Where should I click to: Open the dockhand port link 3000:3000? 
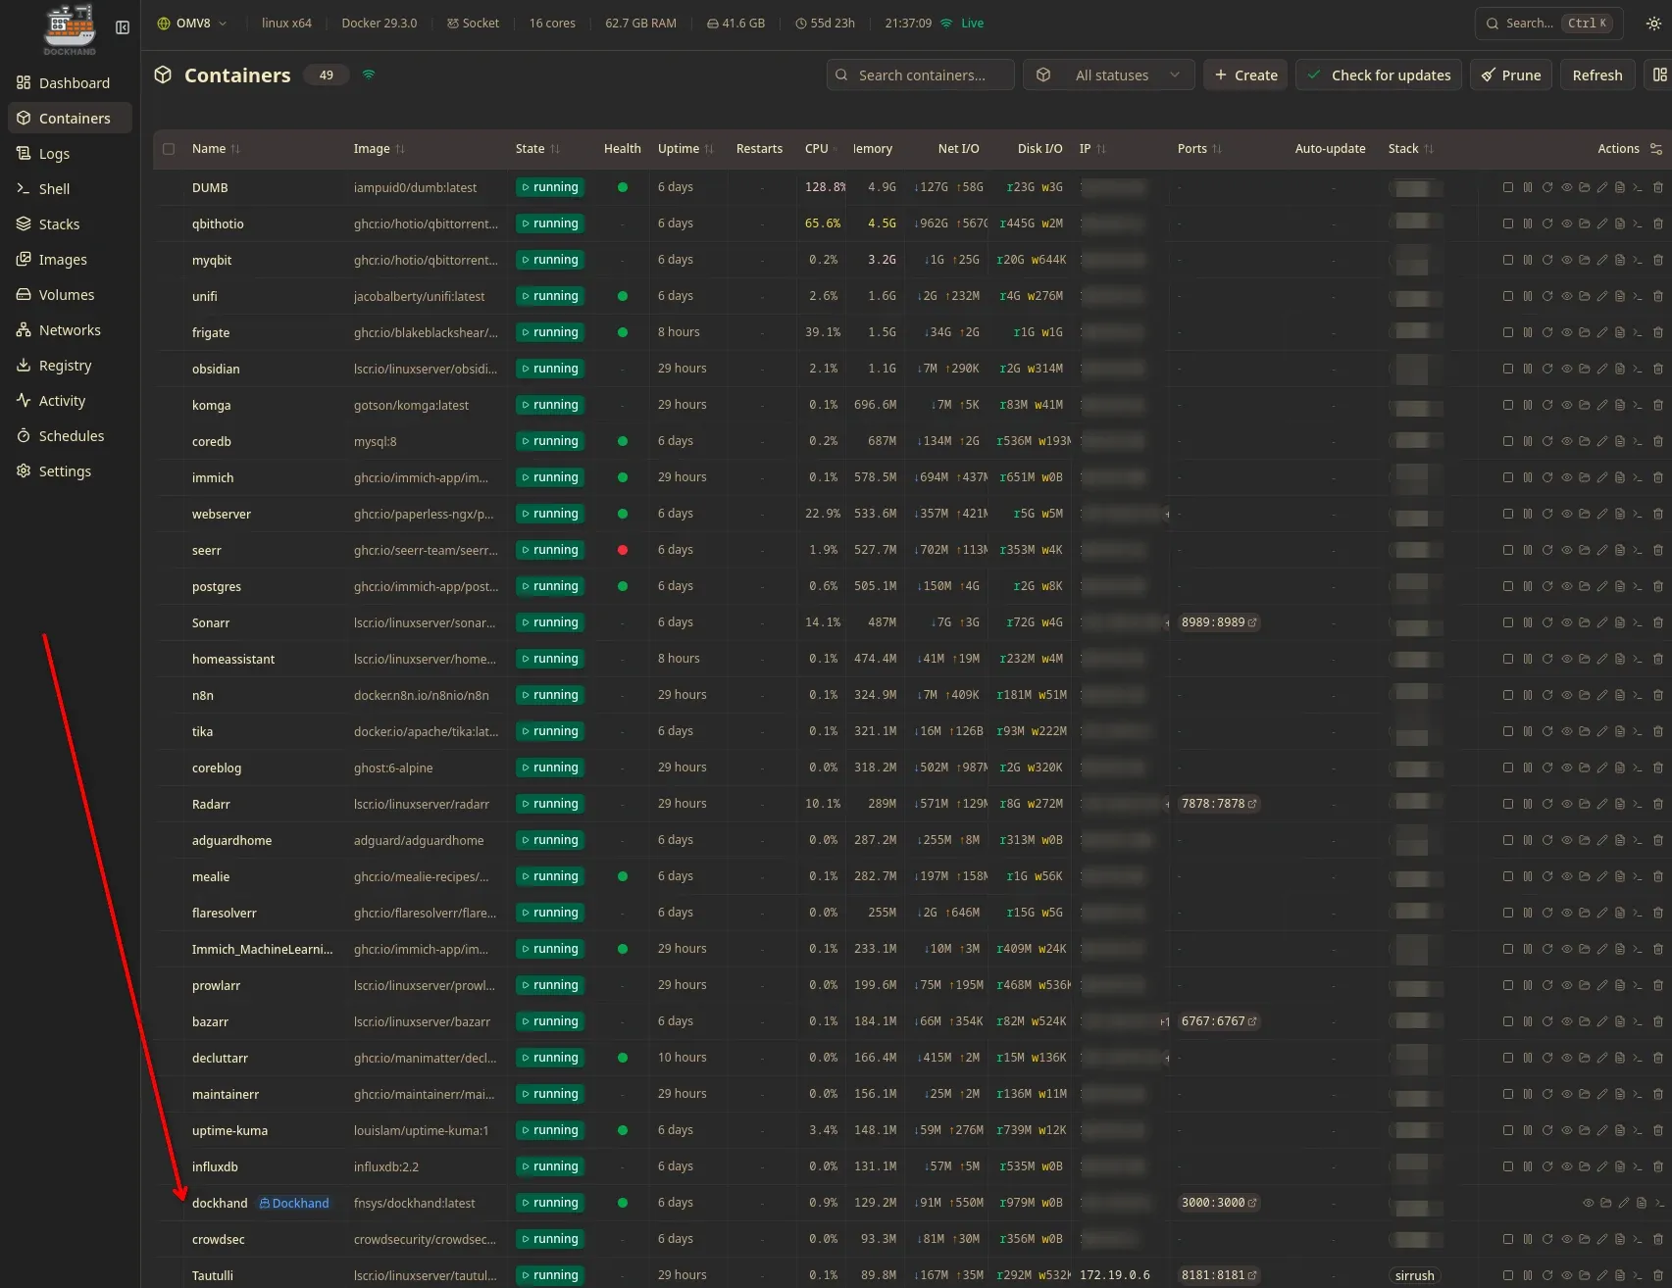click(1219, 1203)
